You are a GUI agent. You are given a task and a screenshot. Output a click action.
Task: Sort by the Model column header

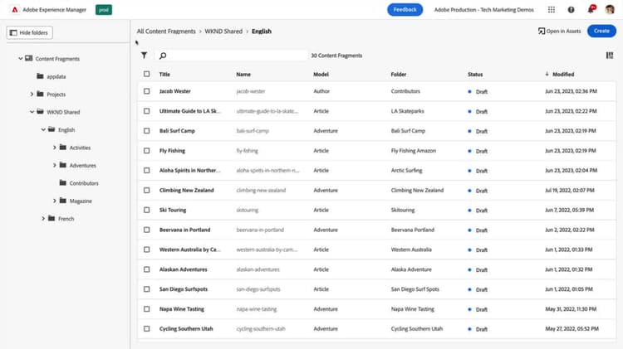point(321,74)
